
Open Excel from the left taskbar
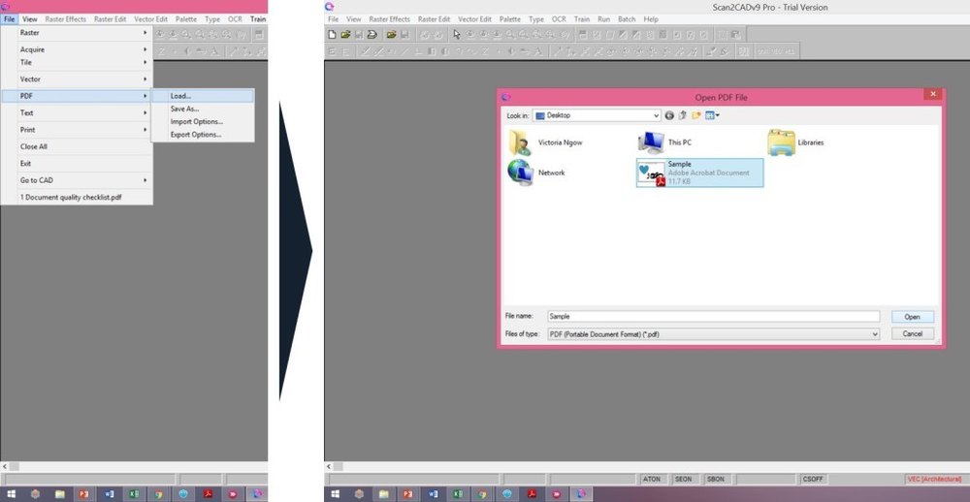134,494
